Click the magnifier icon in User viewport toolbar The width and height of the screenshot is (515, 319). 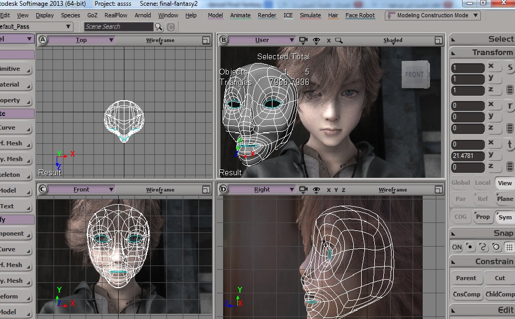(x=339, y=40)
